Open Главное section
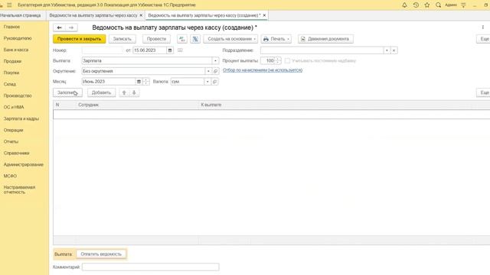 (x=11, y=27)
